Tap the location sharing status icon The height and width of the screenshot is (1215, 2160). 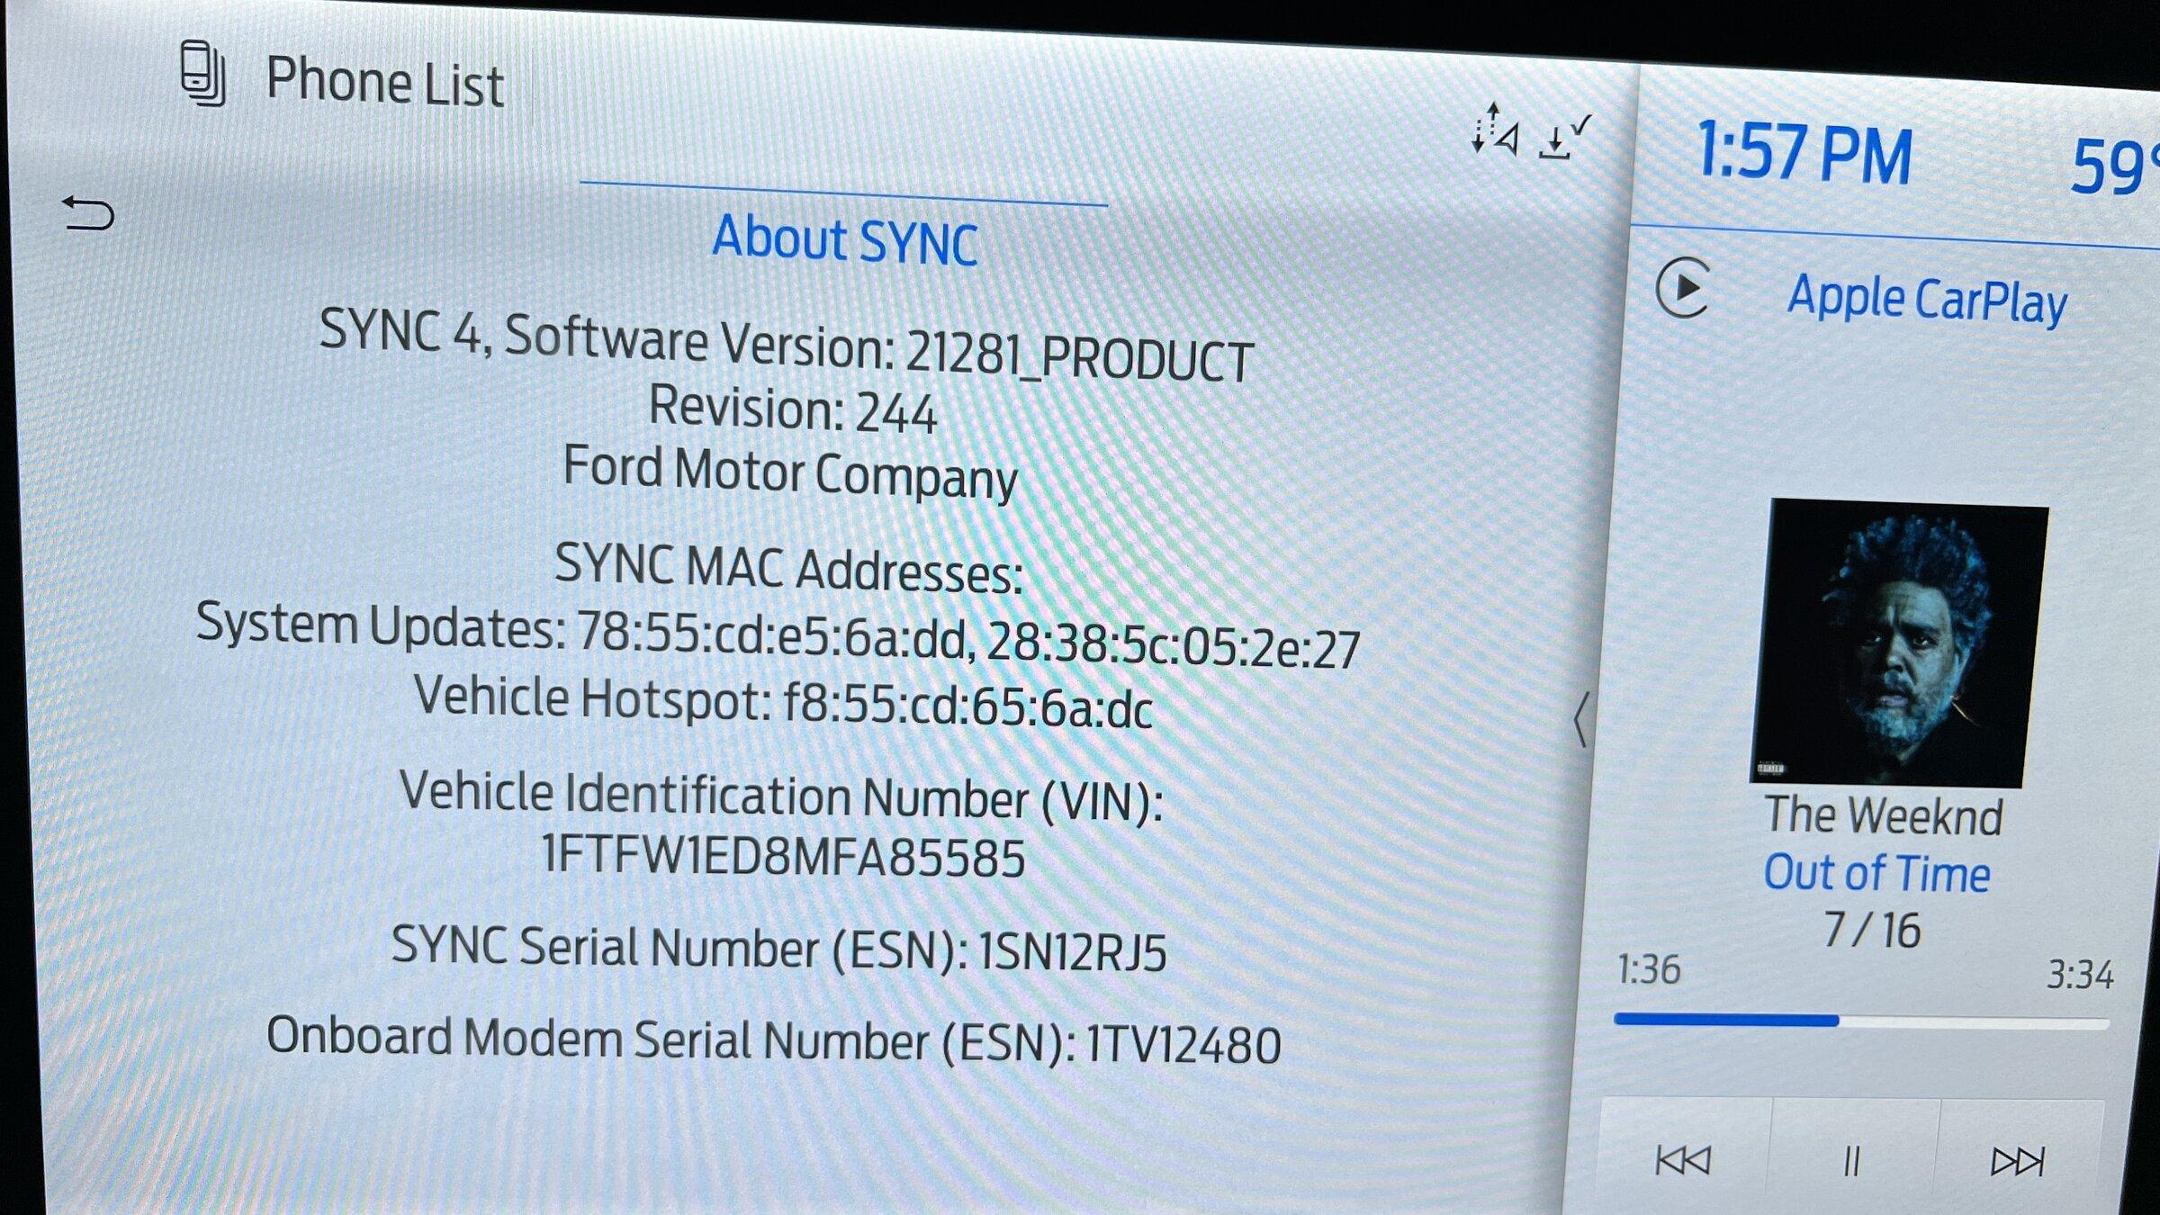[x=1495, y=130]
